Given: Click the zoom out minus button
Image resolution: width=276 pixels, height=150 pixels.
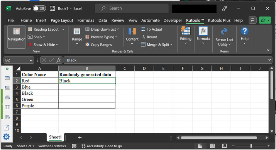Looking at the screenshot, I should pyautogui.click(x=233, y=146).
